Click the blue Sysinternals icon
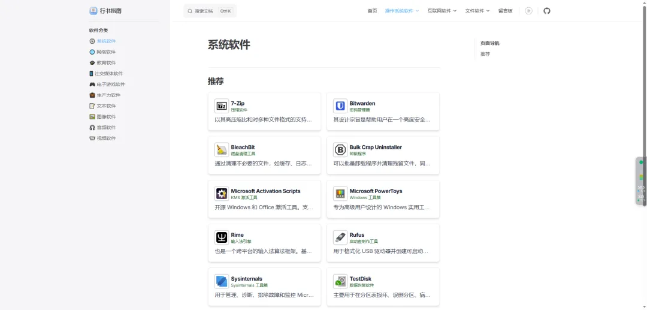 click(222, 281)
